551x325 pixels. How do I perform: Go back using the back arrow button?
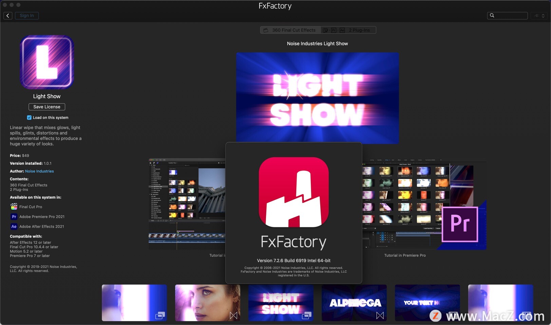(x=8, y=16)
